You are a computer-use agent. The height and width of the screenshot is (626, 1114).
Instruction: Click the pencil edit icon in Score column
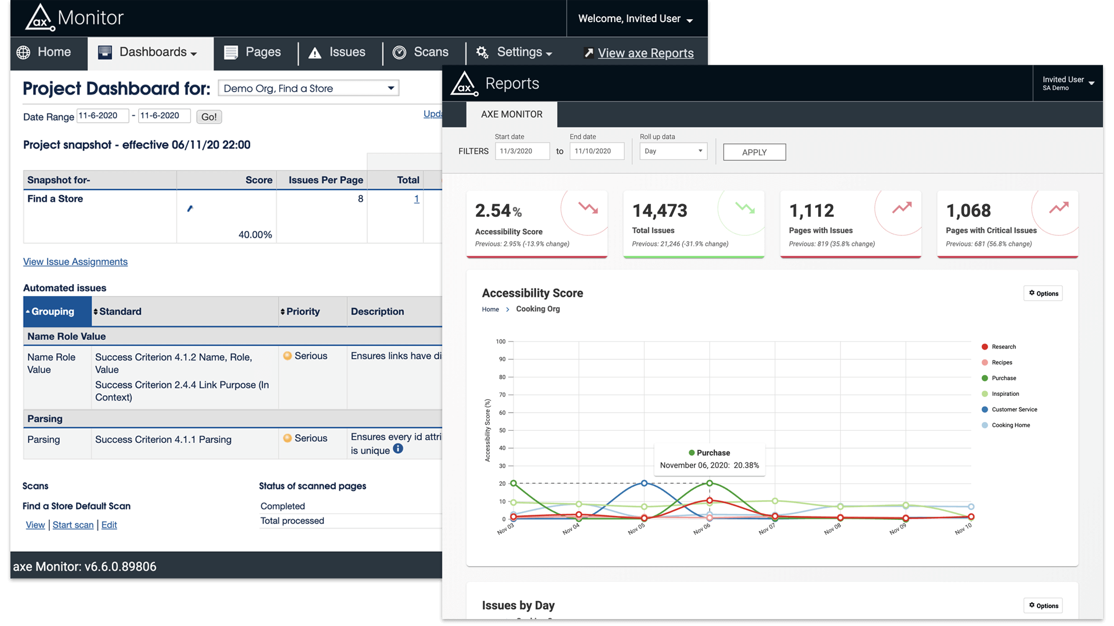point(190,209)
